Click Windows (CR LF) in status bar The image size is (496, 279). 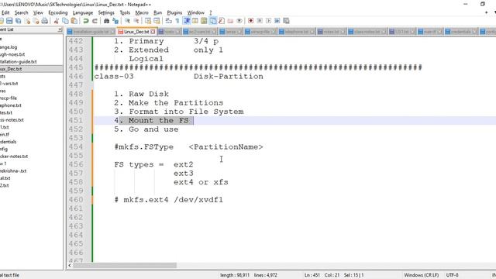(421, 275)
